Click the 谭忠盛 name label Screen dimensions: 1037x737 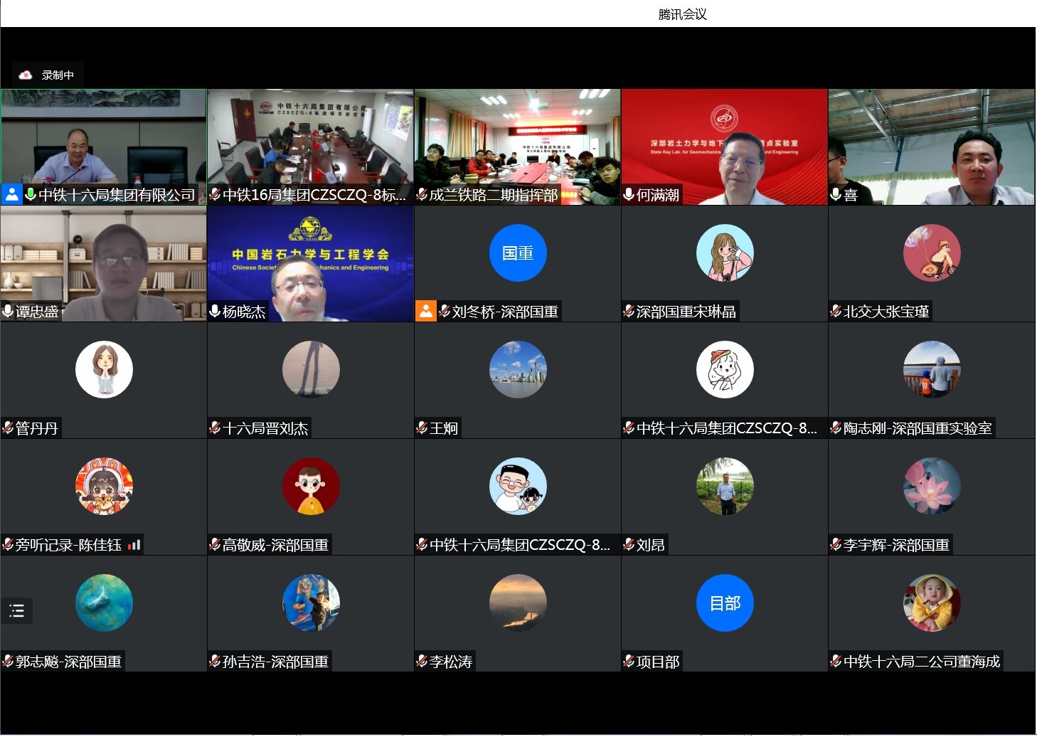(37, 312)
